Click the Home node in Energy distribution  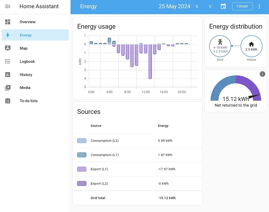pos(251,46)
